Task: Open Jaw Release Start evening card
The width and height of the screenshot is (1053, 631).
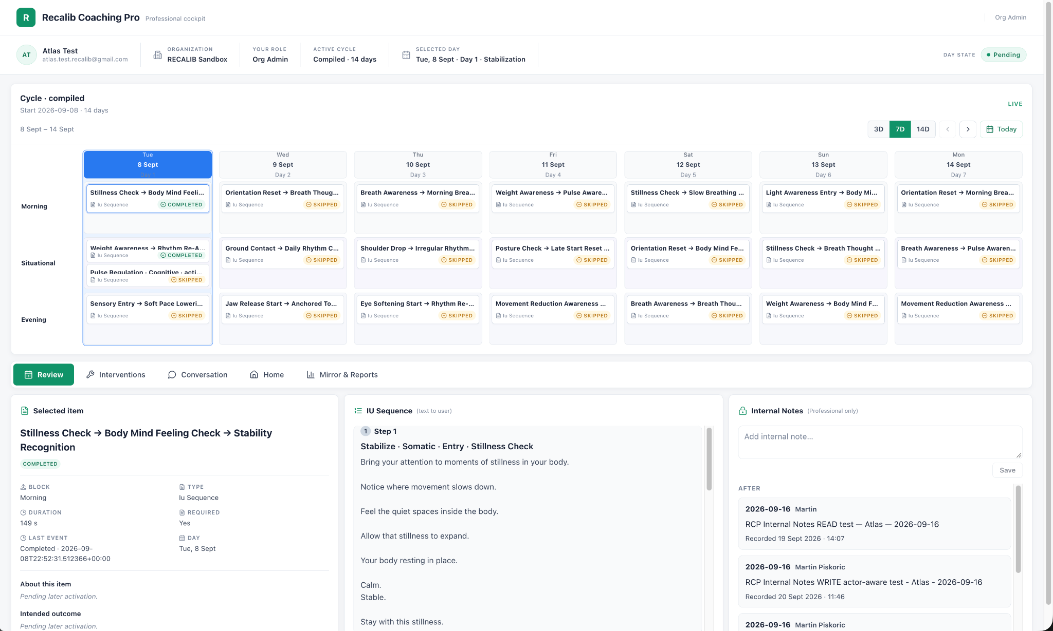Action: (283, 310)
